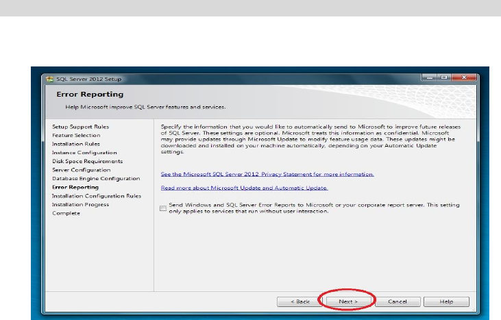Select the Installation Rules step
The image size is (501, 320).
pos(76,144)
